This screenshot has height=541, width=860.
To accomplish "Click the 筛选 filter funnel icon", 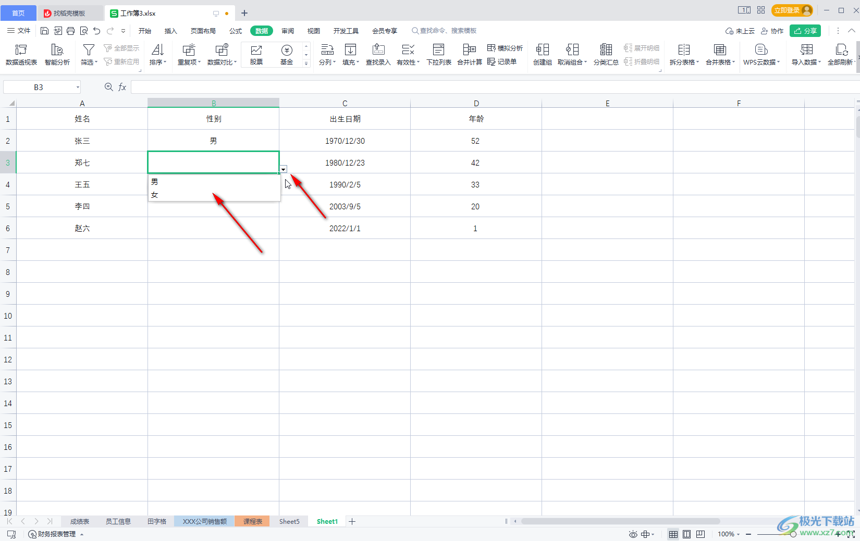I will click(89, 49).
